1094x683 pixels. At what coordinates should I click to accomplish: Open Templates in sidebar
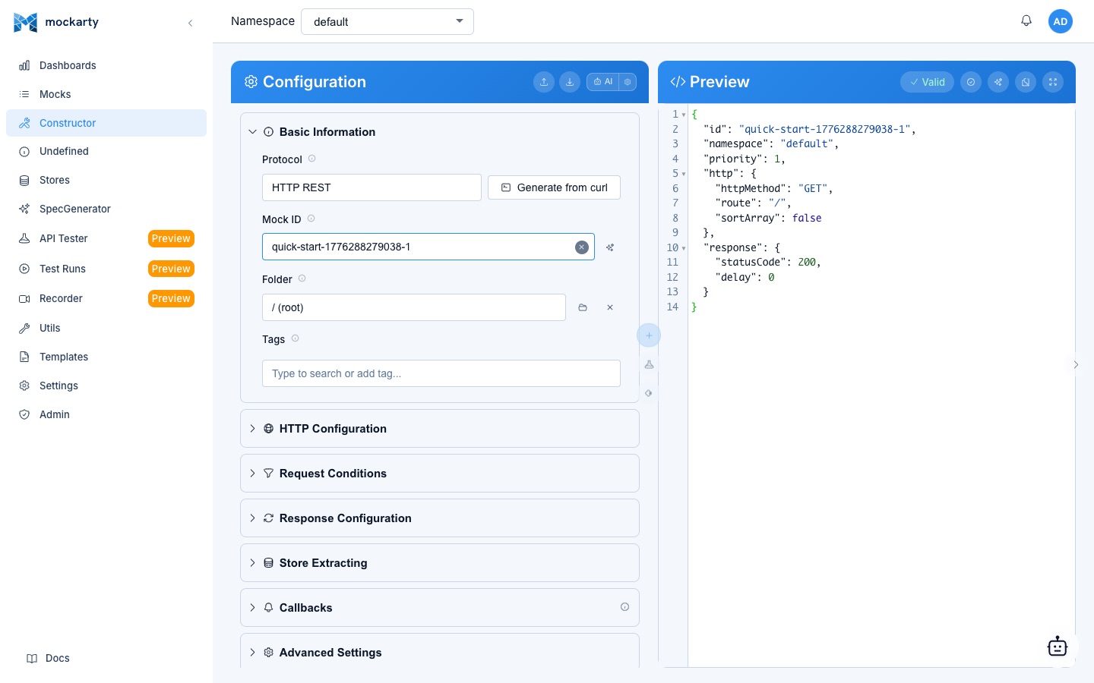click(x=106, y=357)
